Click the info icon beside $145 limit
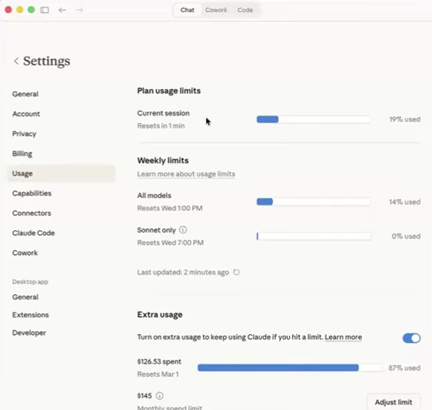 159,396
